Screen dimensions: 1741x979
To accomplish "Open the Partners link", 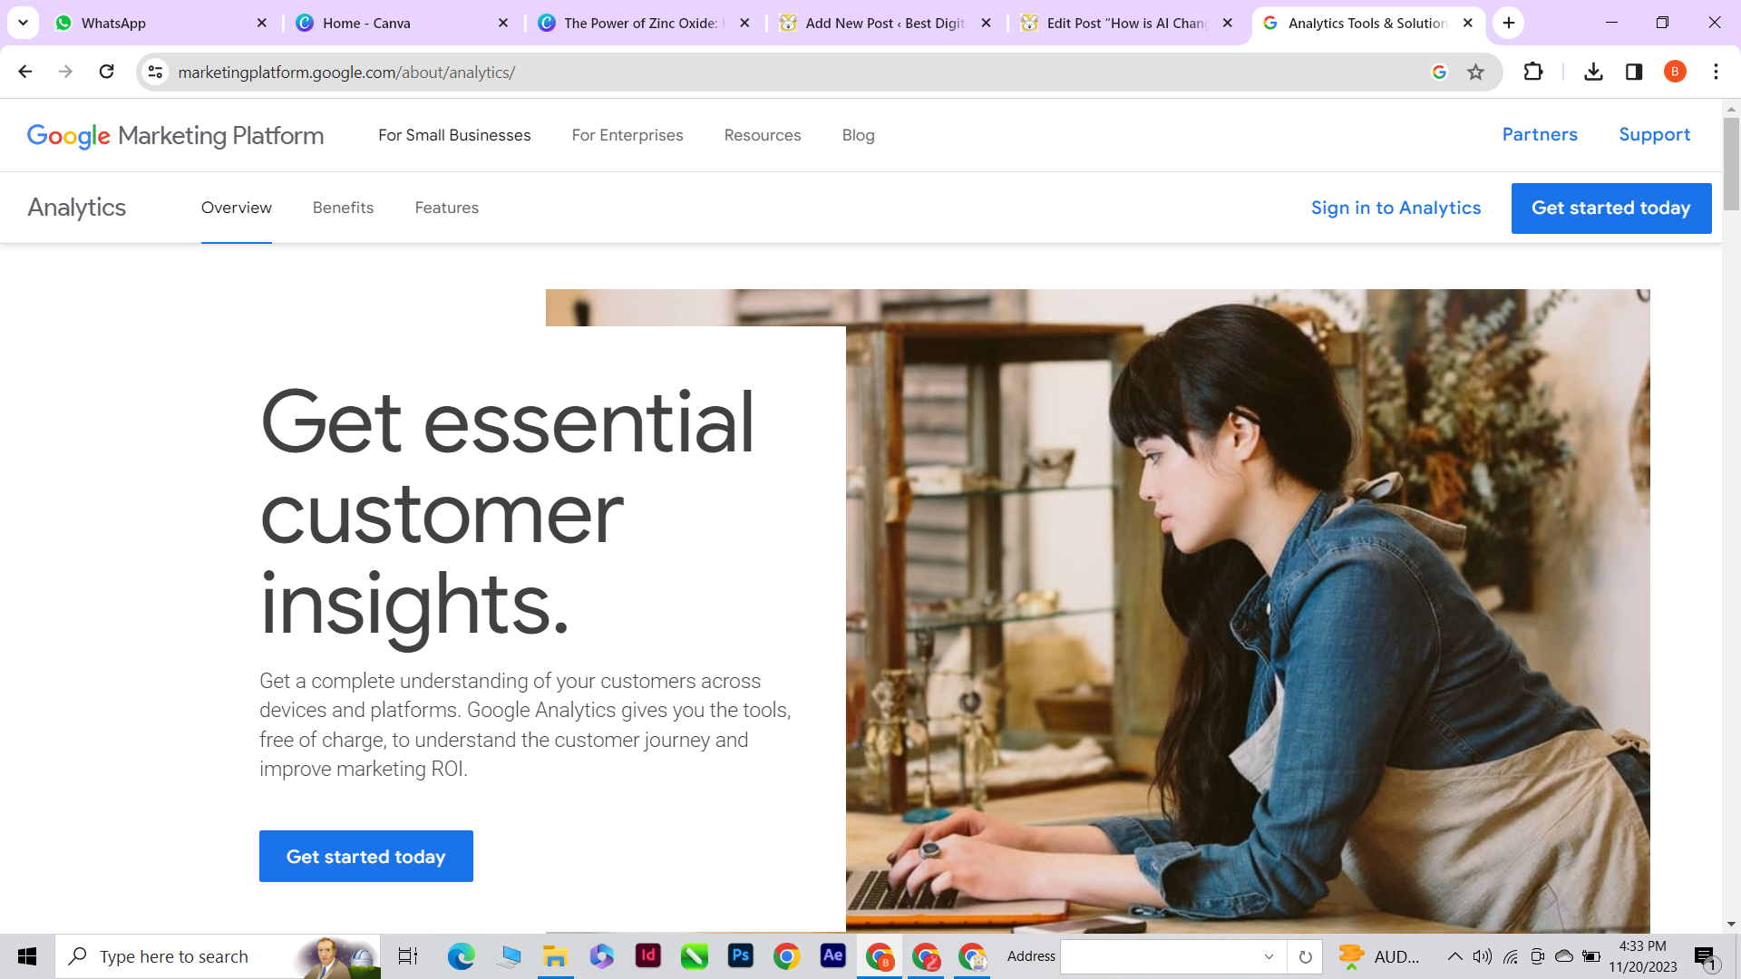I will pos(1540,134).
